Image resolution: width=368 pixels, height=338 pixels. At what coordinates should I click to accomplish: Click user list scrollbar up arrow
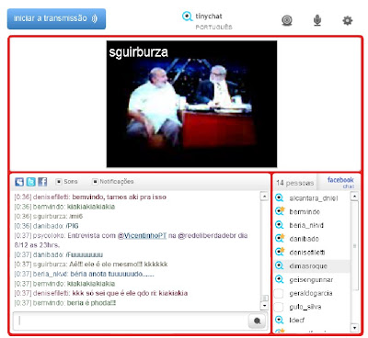click(354, 196)
